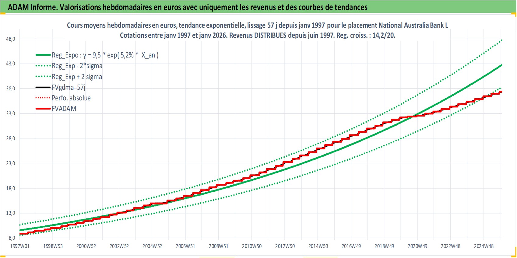Click the y-axis label 38,0
The height and width of the screenshot is (258, 517).
11,89
